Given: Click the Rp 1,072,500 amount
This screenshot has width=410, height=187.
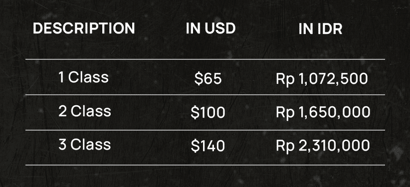Looking at the screenshot, I should (x=322, y=79).
